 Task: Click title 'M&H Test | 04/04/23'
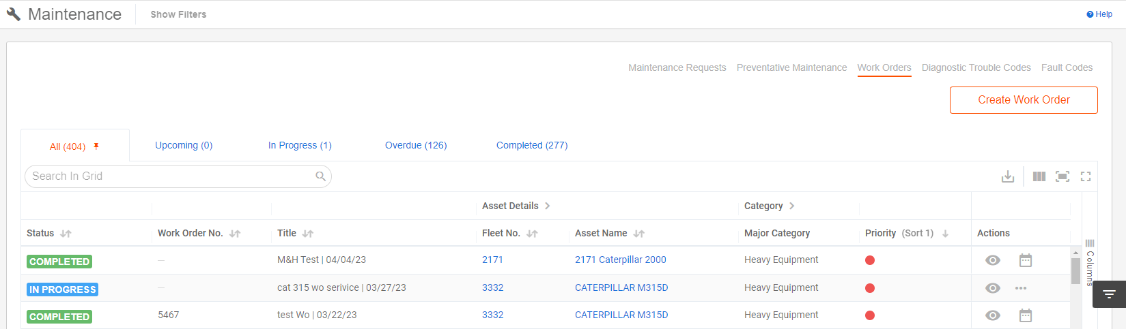click(x=322, y=260)
